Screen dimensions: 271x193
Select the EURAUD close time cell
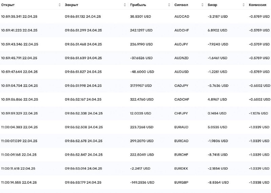click(84, 127)
